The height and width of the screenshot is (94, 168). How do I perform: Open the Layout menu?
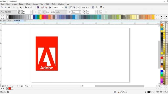pos(14,4)
